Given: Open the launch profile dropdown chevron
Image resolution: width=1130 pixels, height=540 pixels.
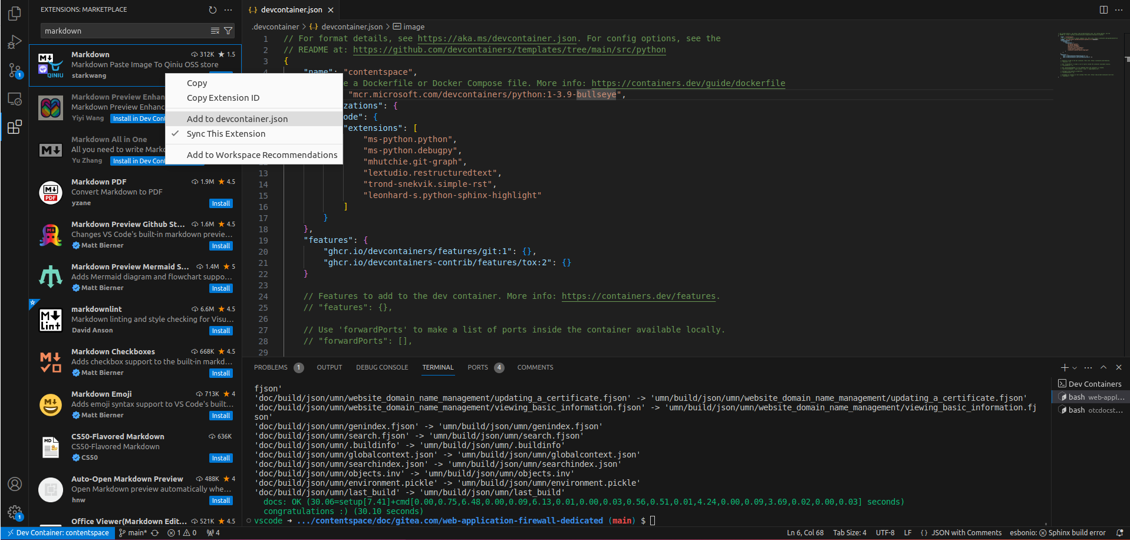Looking at the screenshot, I should click(1075, 368).
